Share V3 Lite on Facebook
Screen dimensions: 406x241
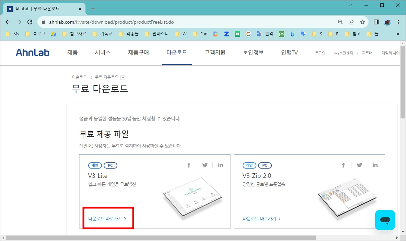[189, 165]
